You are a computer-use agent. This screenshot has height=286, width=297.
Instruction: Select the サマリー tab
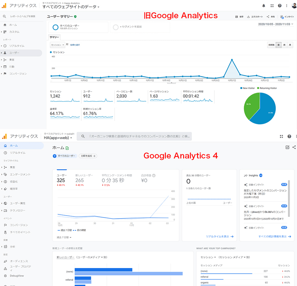pos(54,37)
